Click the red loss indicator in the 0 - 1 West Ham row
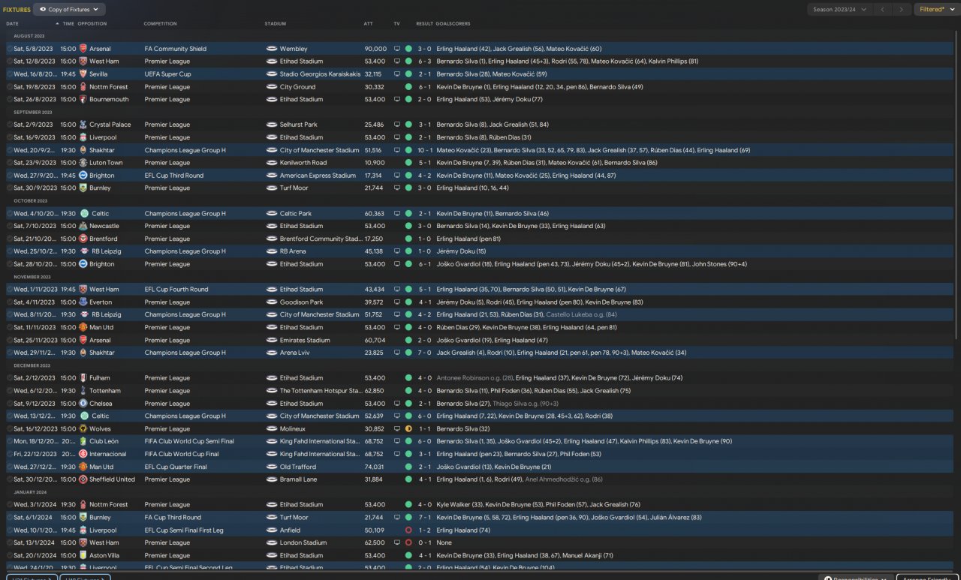This screenshot has width=961, height=580. tap(408, 542)
